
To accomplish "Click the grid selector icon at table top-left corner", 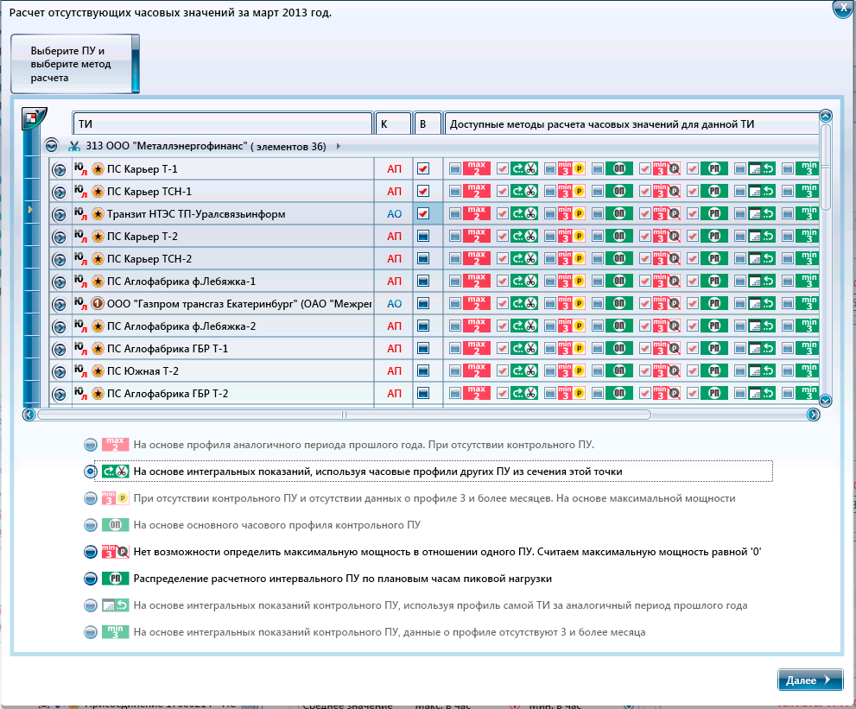I will click(x=33, y=118).
